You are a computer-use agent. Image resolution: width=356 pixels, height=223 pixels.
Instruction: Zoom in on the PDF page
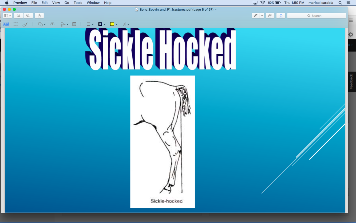[x=28, y=16]
